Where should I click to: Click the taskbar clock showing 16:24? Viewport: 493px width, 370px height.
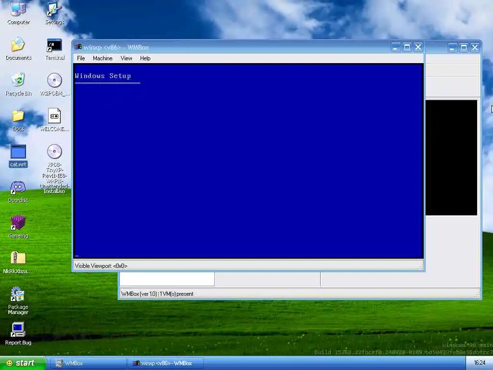(x=480, y=363)
